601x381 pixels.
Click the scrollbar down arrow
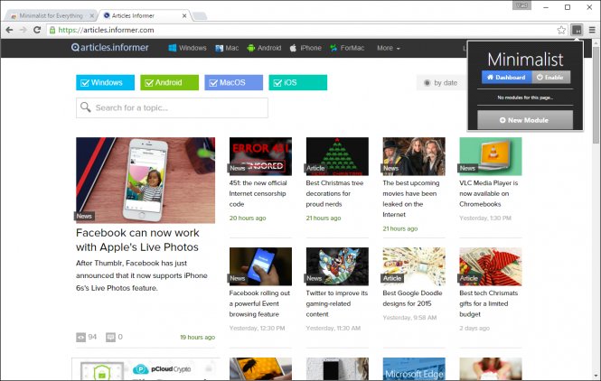coord(596,376)
